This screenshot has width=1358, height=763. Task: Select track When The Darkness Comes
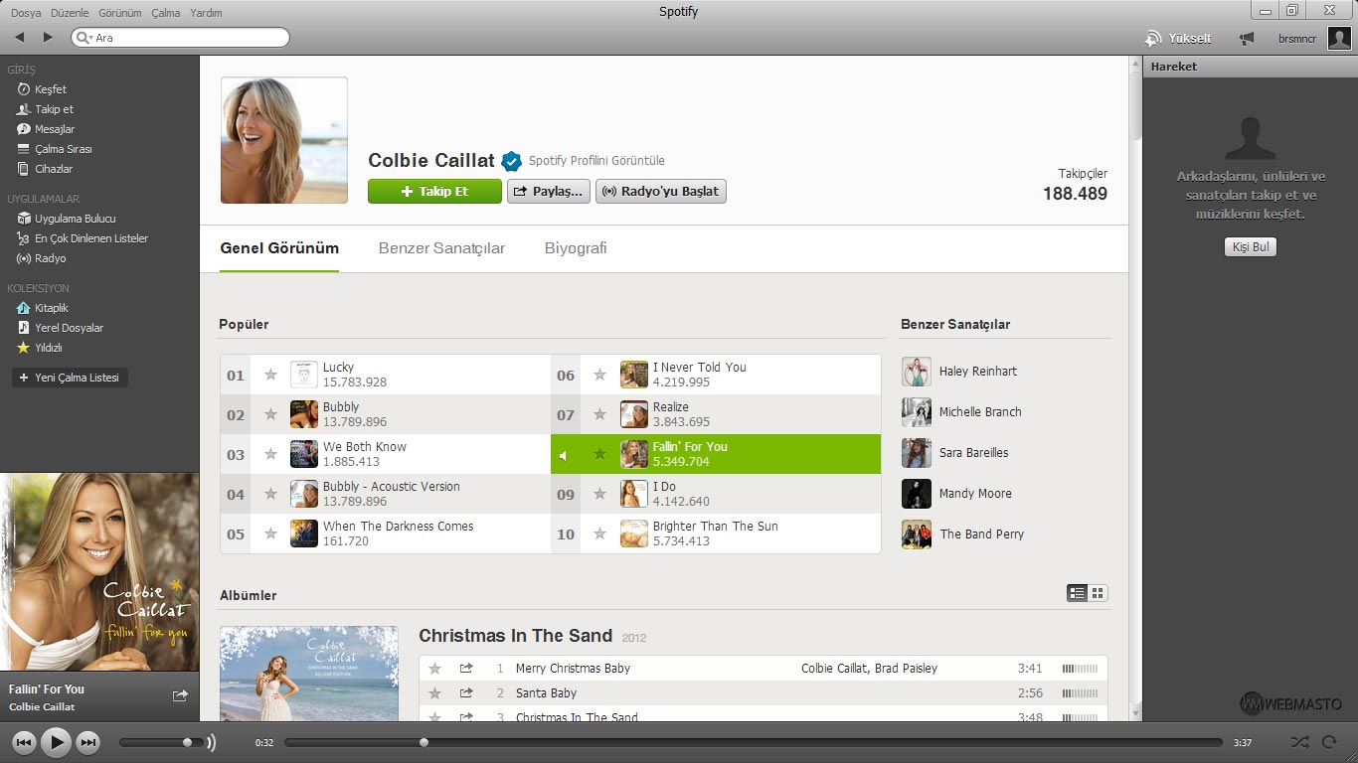386,534
